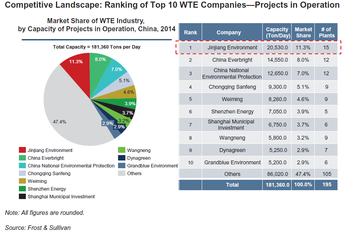Click the 20,530.0 capacity value

(277, 47)
